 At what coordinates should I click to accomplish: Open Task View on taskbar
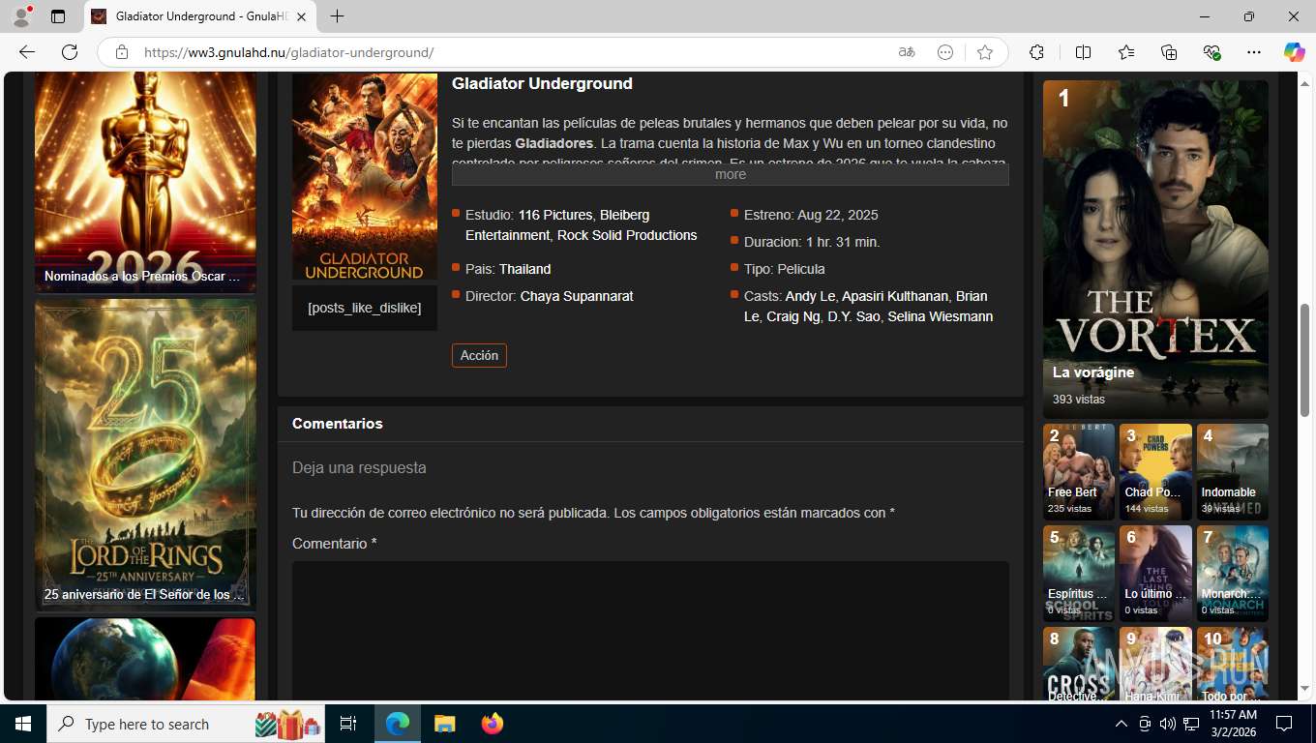(348, 724)
